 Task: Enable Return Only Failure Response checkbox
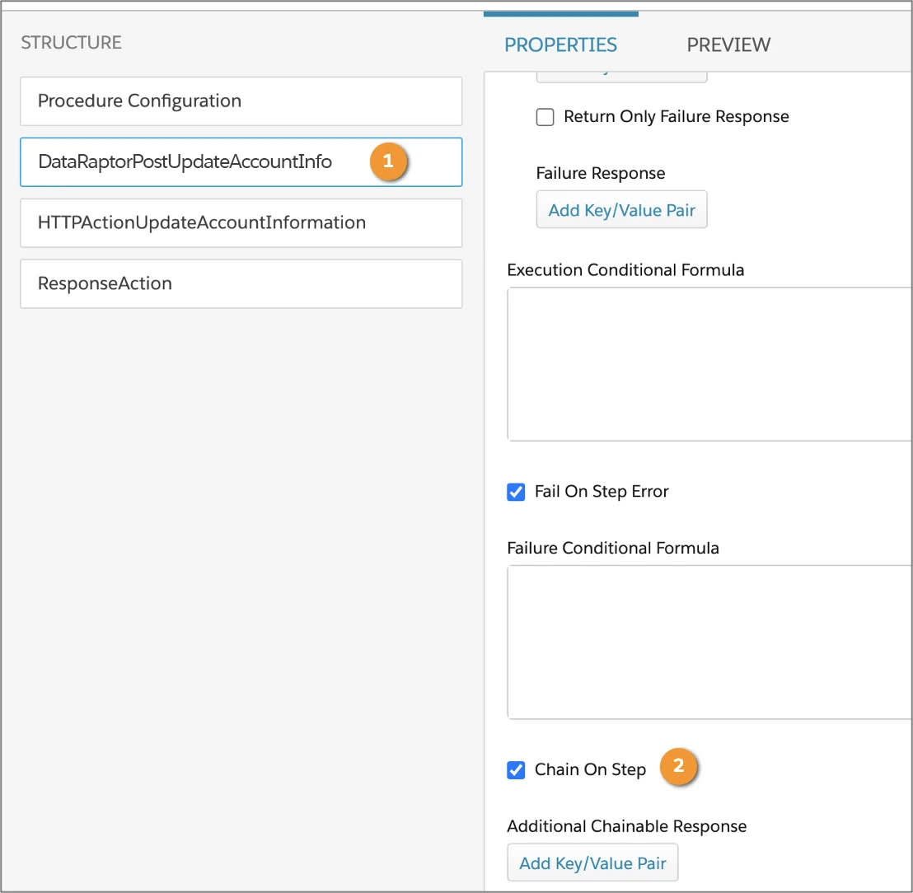coord(545,117)
